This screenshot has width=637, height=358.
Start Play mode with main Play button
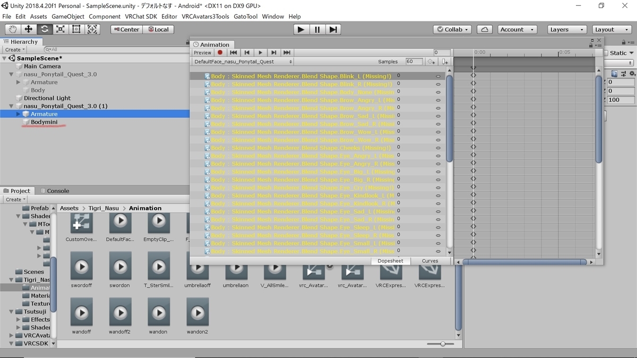(x=301, y=30)
